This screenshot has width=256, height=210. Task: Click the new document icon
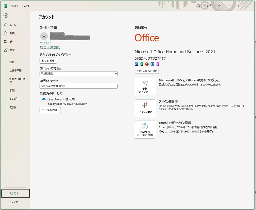6,33
